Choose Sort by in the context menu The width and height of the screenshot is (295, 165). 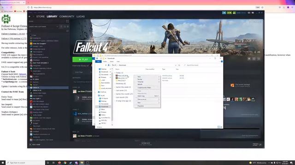147,79
